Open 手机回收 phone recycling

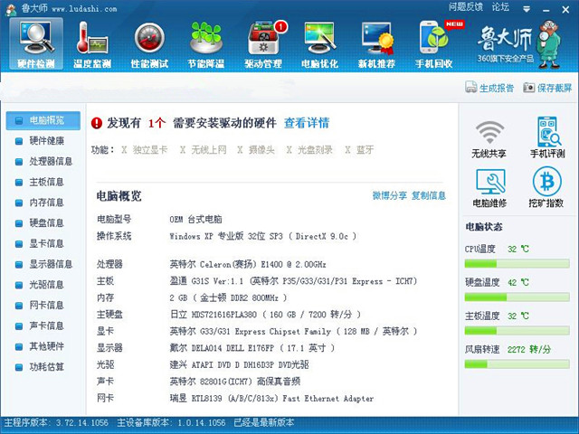(x=434, y=45)
